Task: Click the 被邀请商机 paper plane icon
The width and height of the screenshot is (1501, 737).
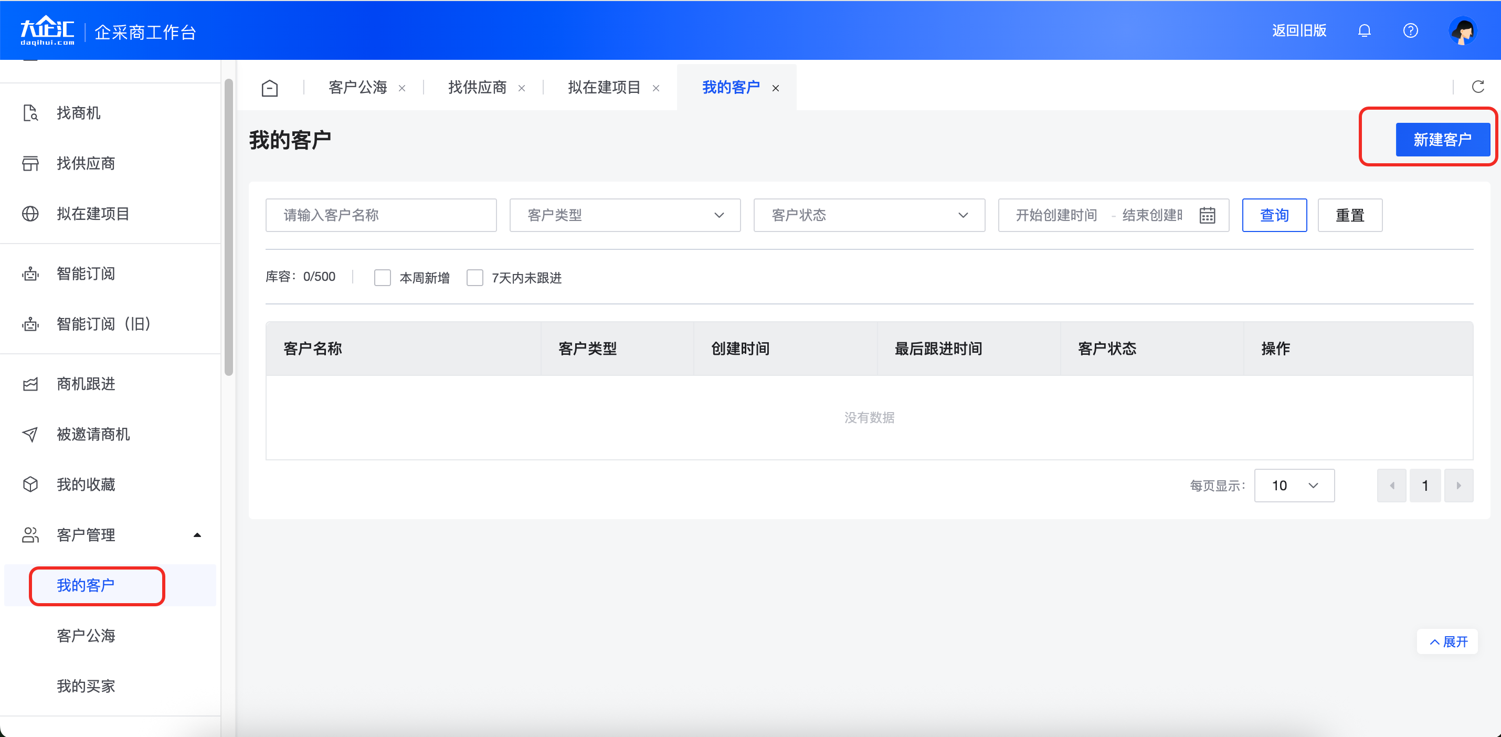Action: pos(30,434)
